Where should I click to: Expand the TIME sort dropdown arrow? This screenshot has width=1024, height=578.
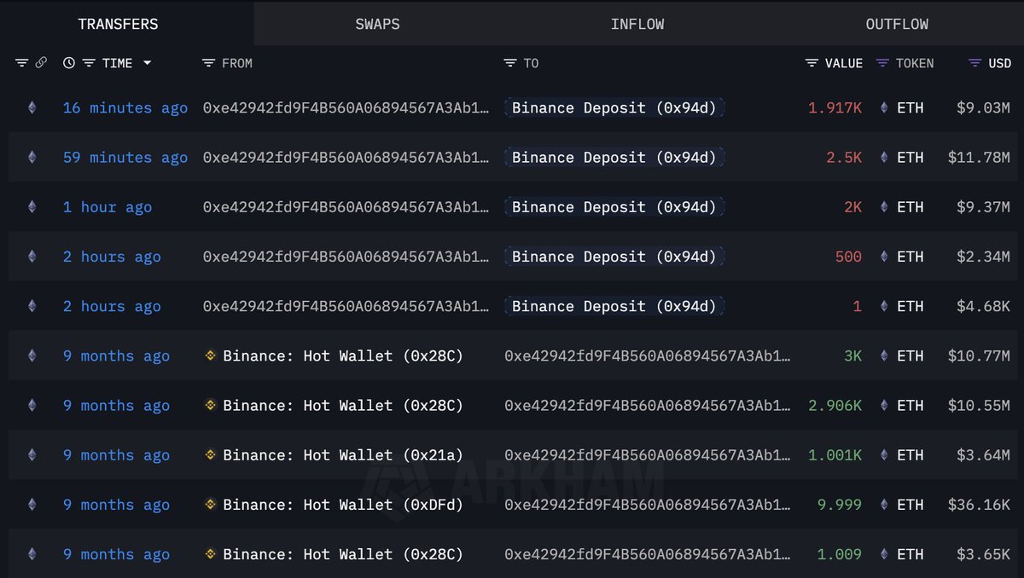(147, 63)
